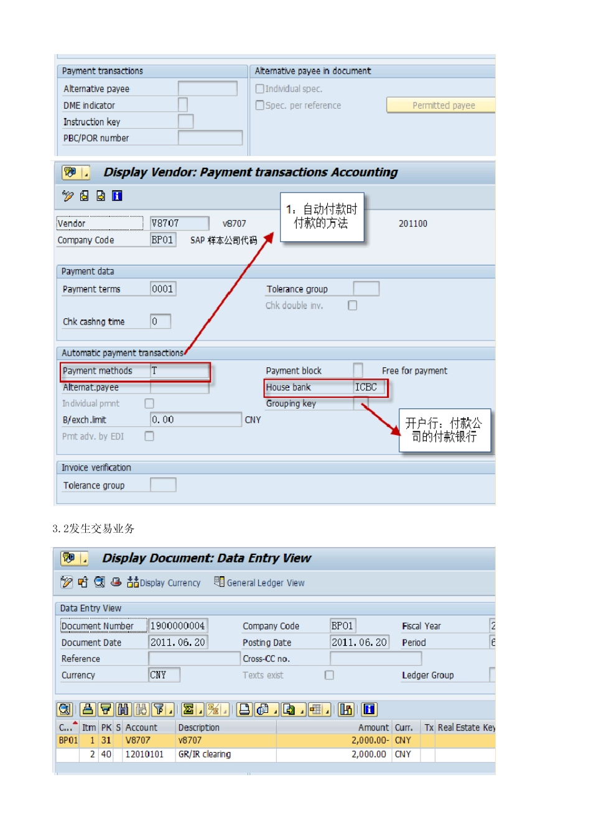Click the Document Number field 1900000004

[x=178, y=625]
